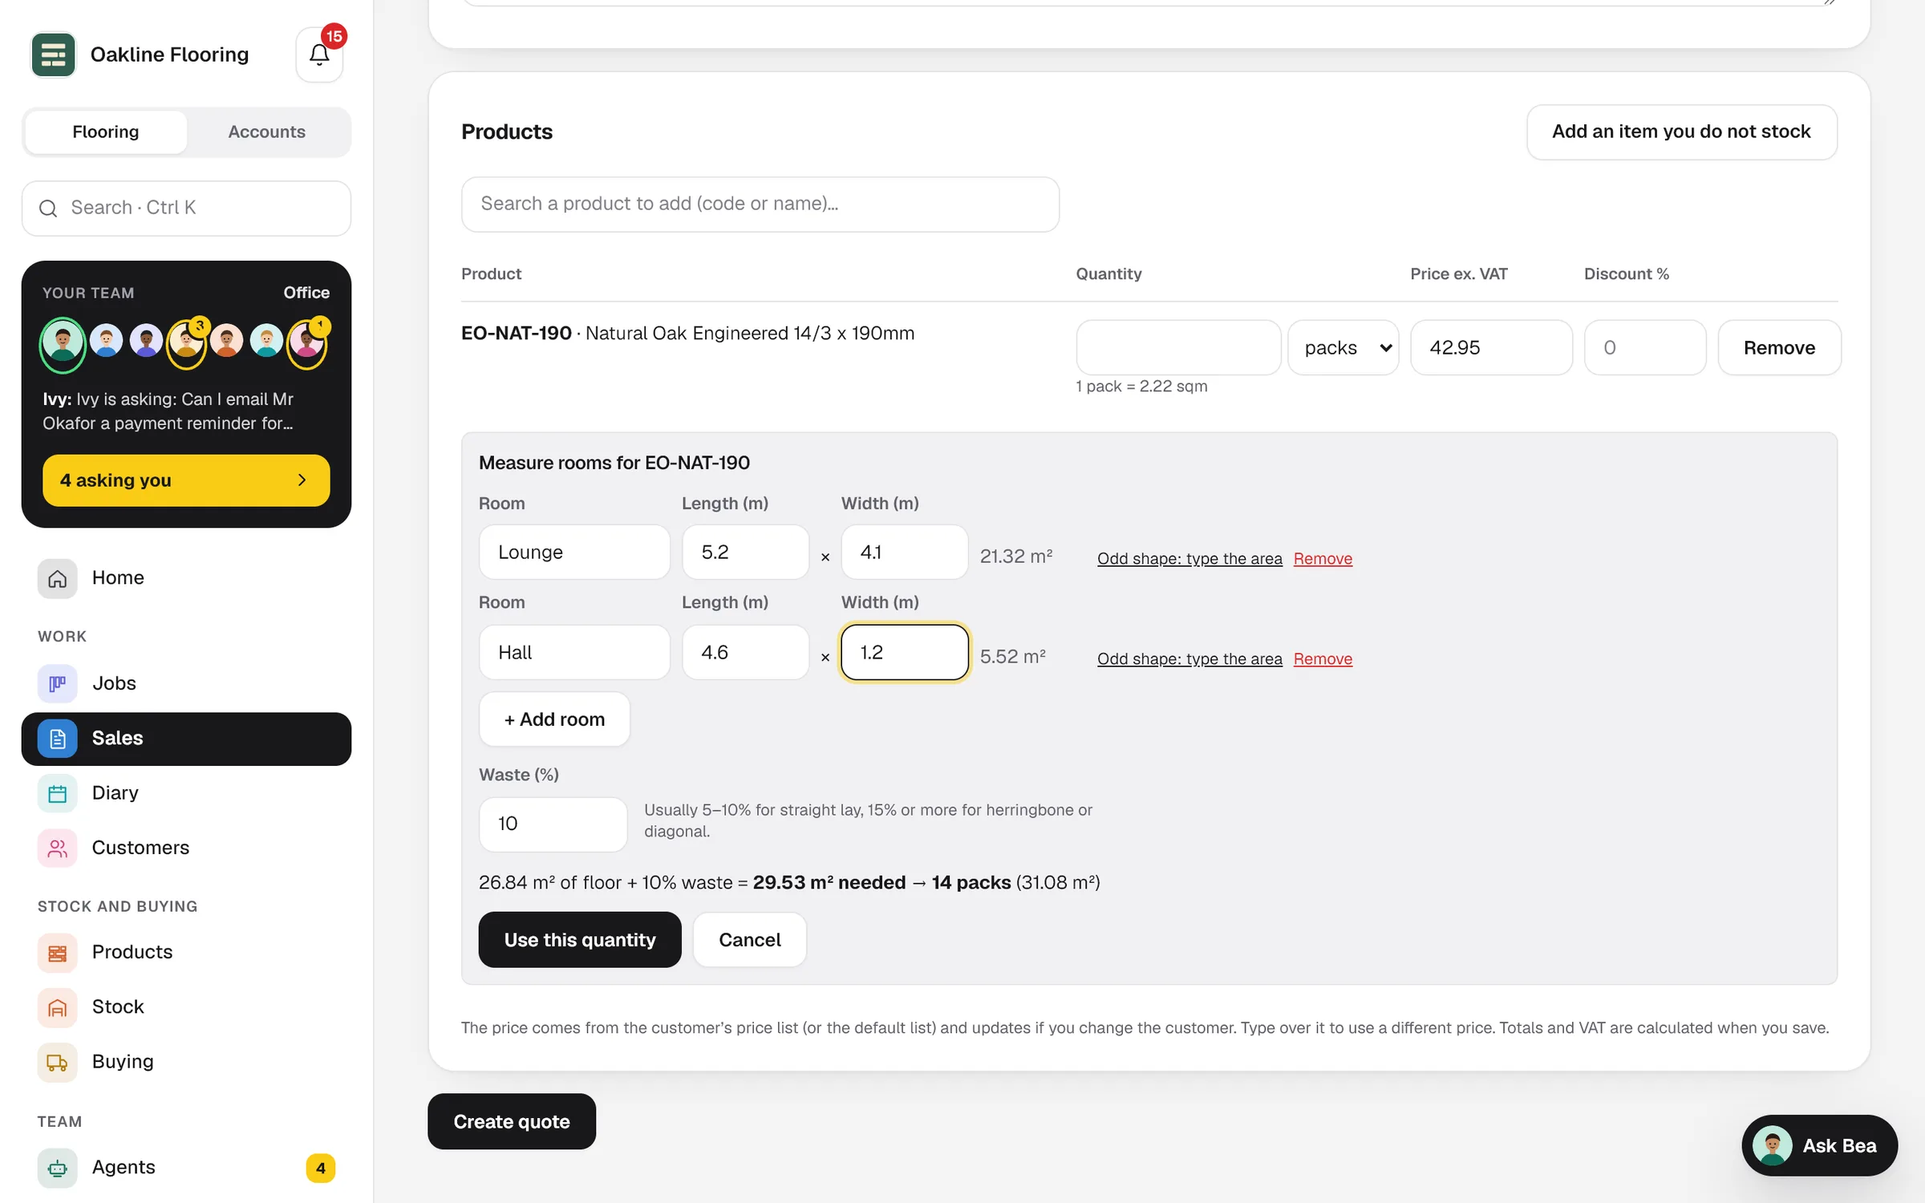Click the Oakline Flooring logo icon

(x=53, y=55)
